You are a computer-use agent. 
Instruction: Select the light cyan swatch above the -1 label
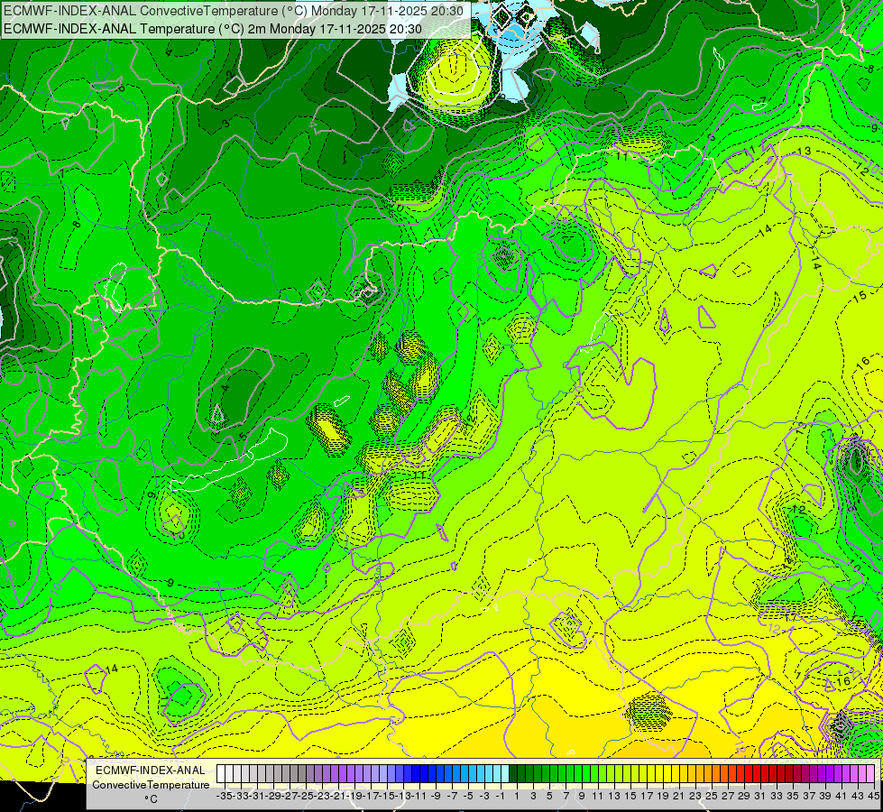[505, 773]
